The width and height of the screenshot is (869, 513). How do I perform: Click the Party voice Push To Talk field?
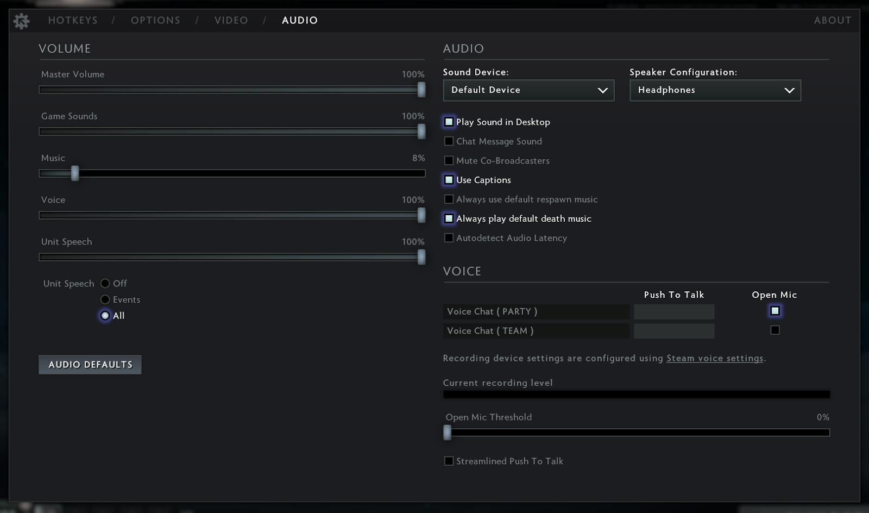[x=673, y=312]
